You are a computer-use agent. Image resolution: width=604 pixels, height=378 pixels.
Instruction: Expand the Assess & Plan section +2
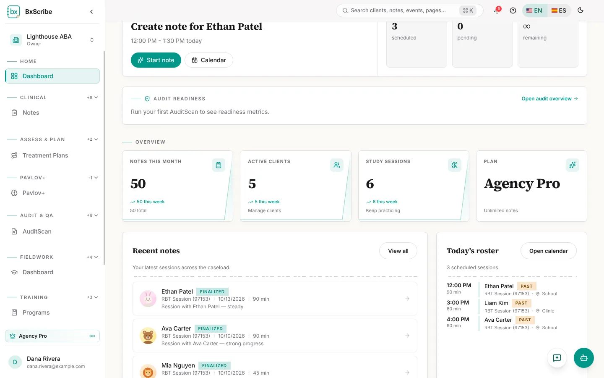(x=93, y=139)
